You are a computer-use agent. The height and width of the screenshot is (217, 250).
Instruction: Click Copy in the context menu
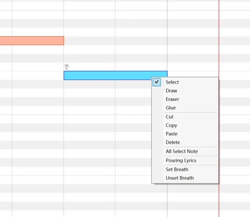(x=185, y=126)
